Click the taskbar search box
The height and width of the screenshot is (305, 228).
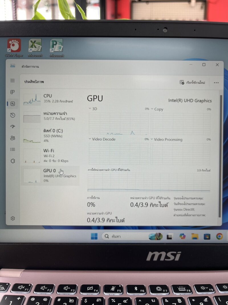(x=125, y=236)
